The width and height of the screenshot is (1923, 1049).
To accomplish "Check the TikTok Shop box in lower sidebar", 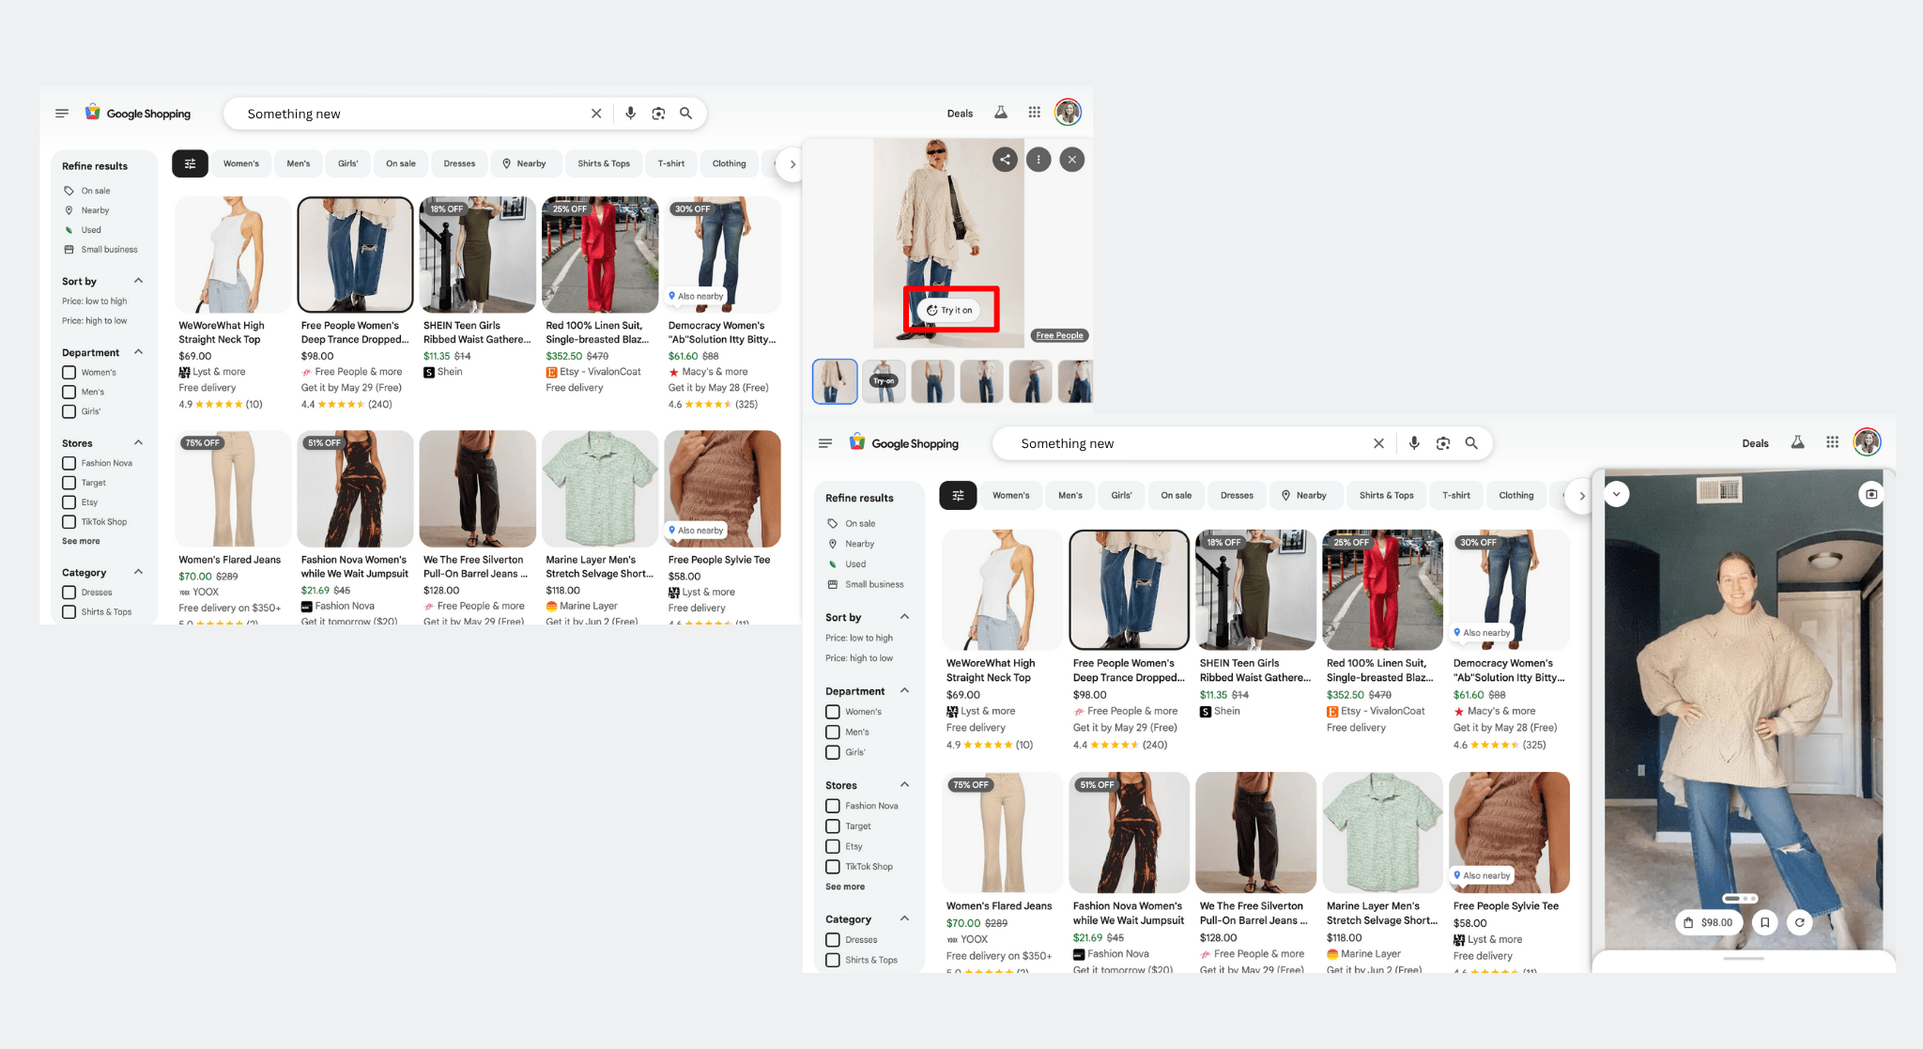I will (832, 867).
